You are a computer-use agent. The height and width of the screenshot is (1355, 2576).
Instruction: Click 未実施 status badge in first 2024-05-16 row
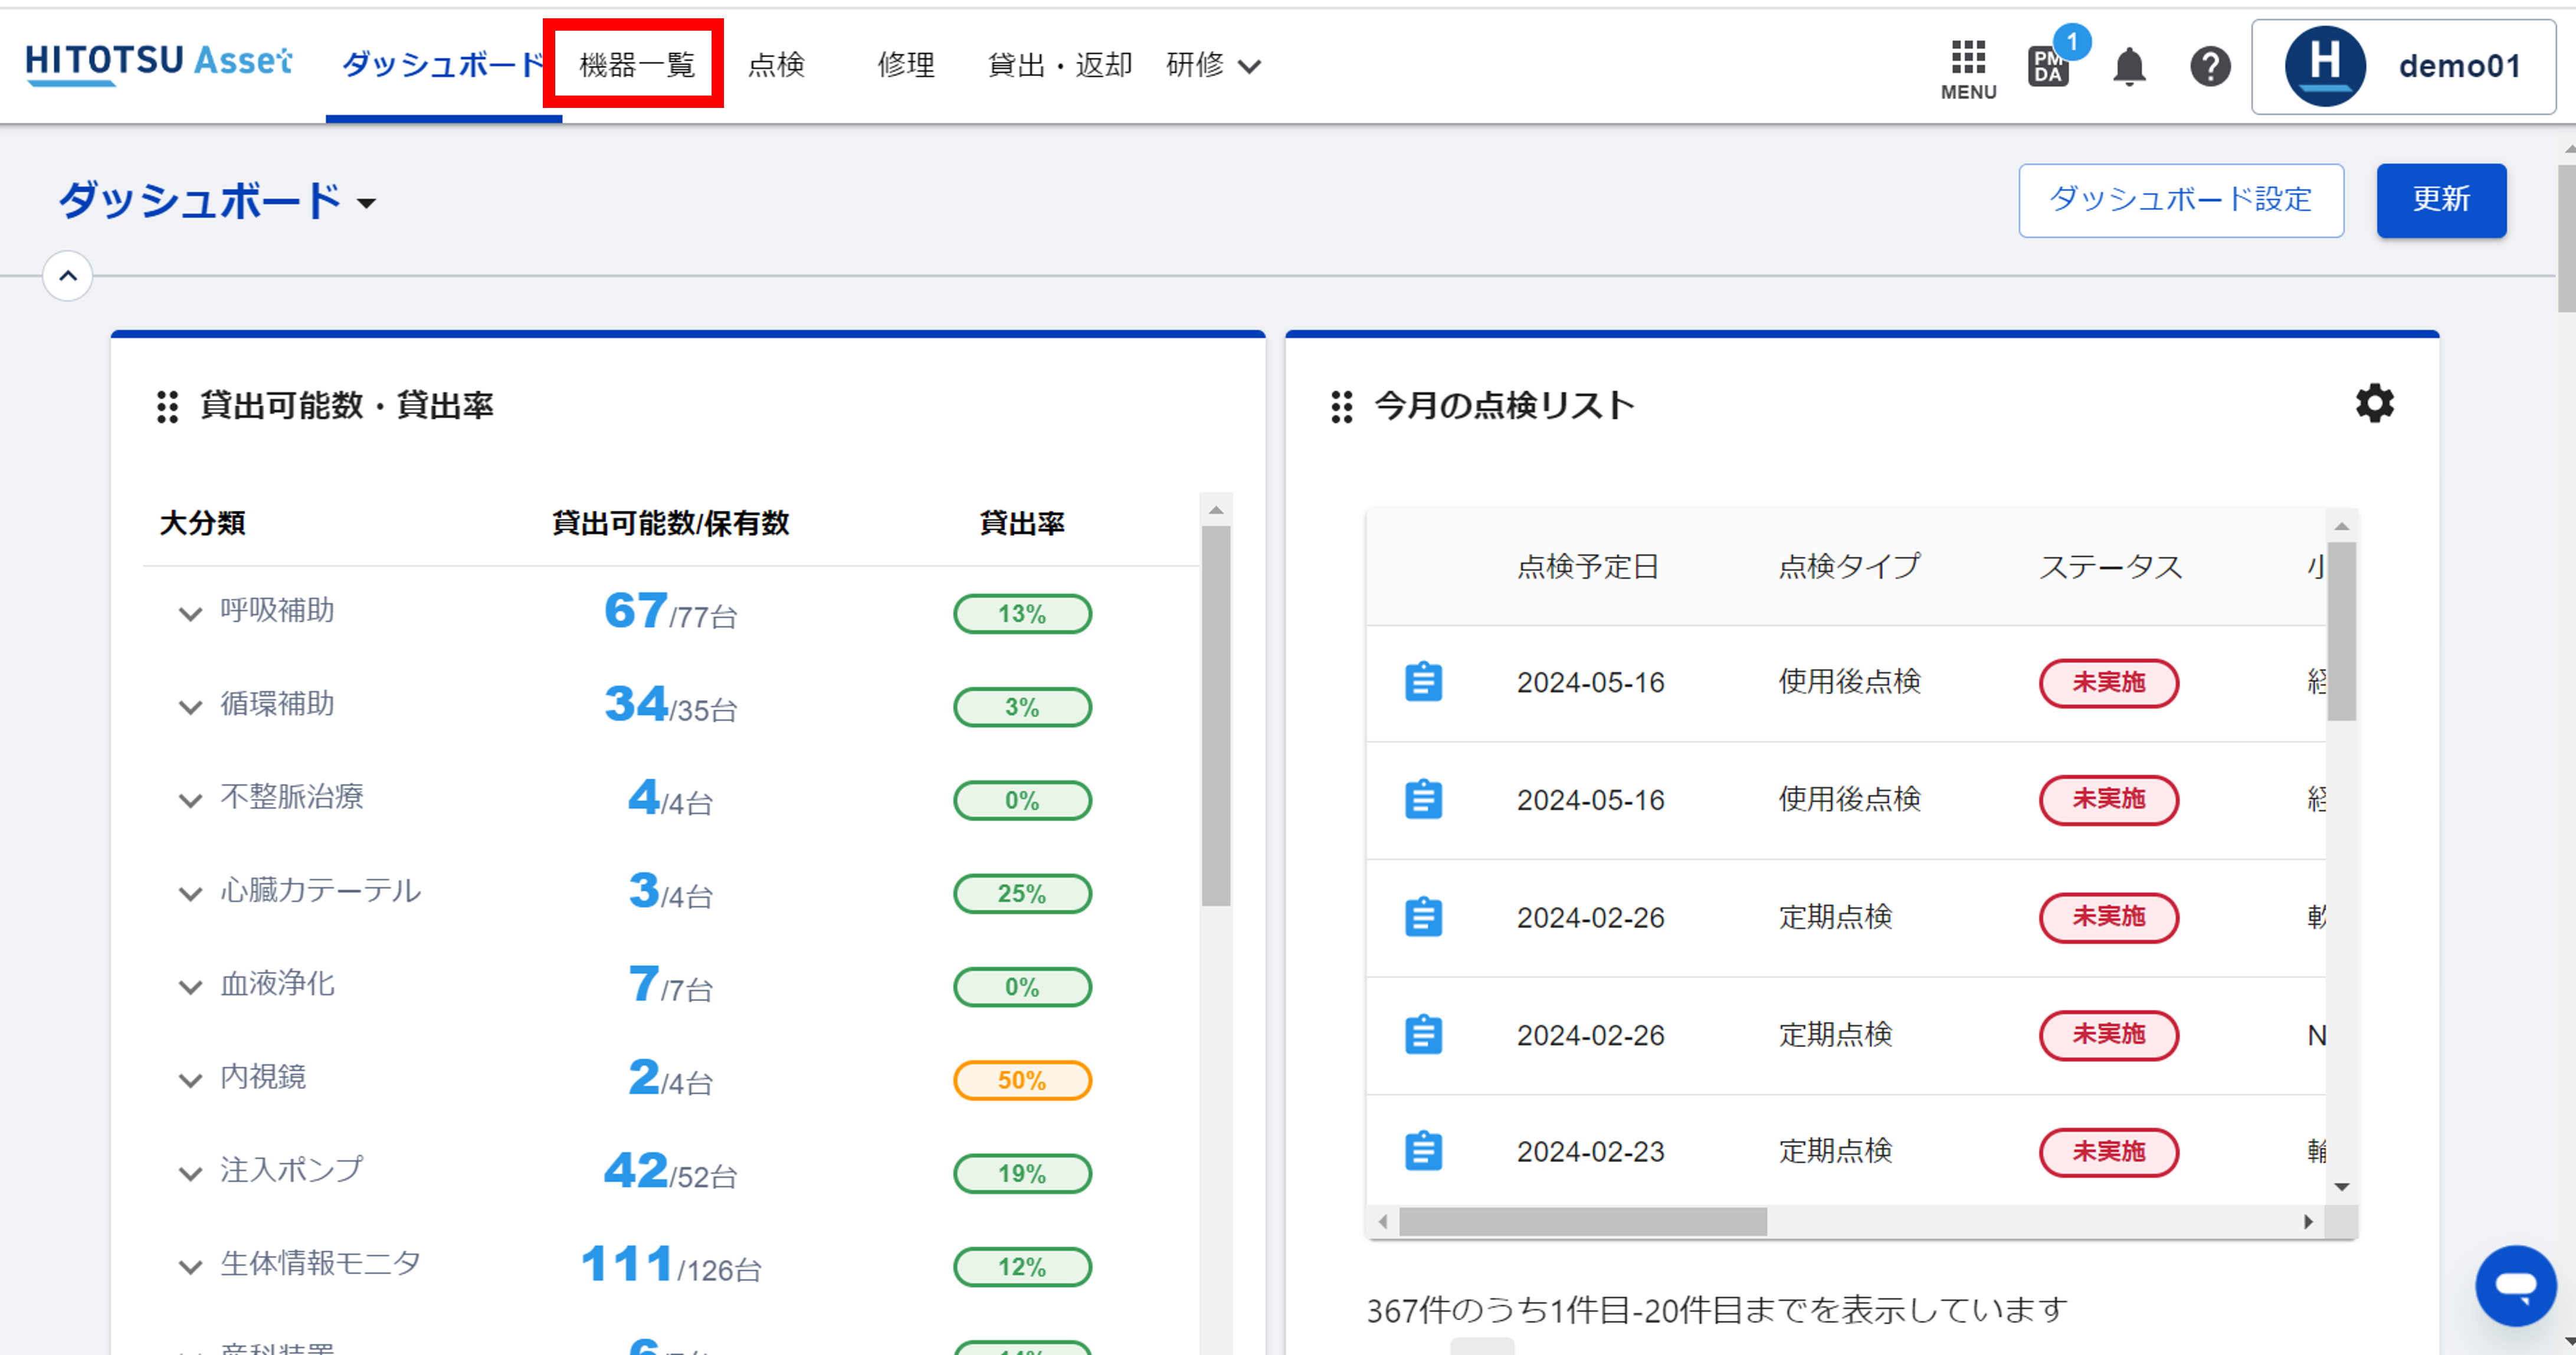[2109, 683]
